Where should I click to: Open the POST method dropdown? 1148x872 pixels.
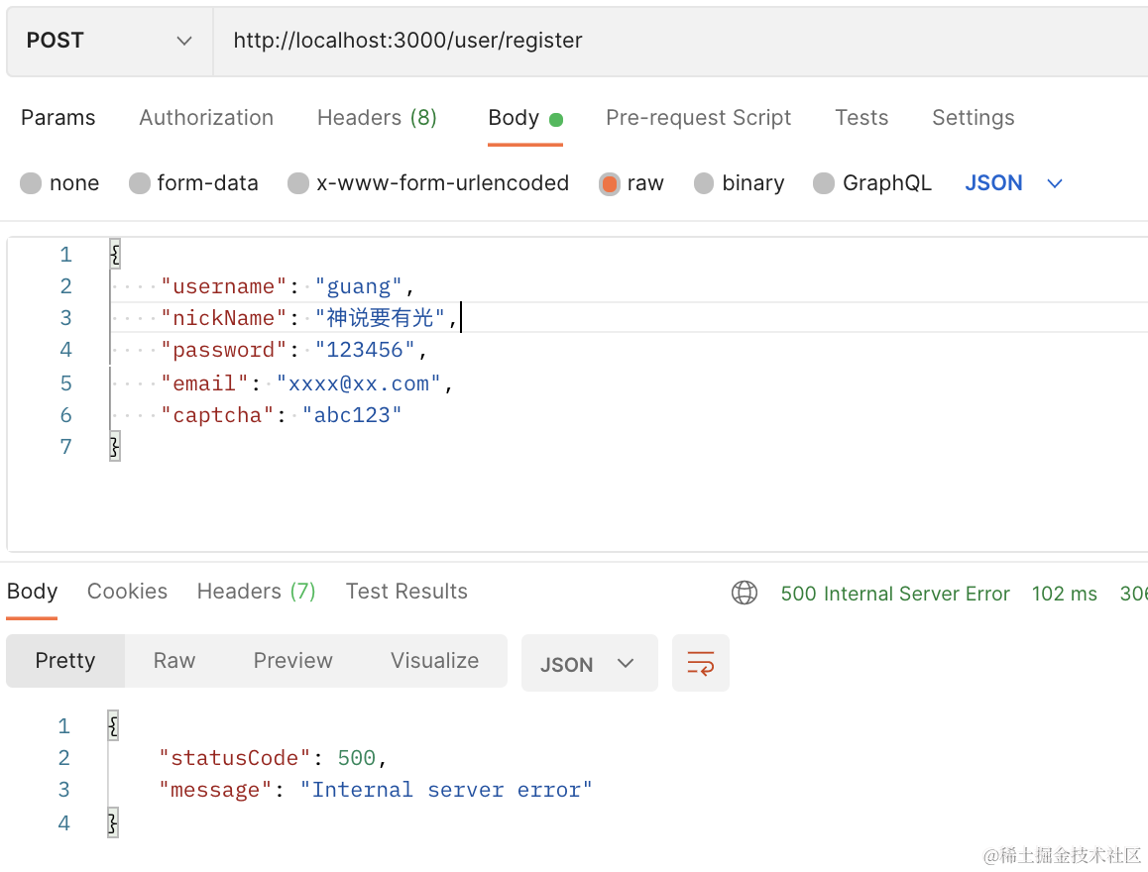point(109,41)
